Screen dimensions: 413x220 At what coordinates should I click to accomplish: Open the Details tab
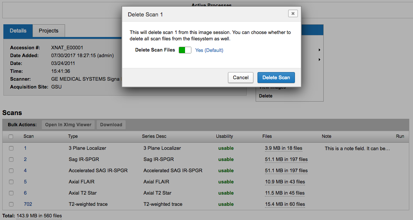pos(18,31)
